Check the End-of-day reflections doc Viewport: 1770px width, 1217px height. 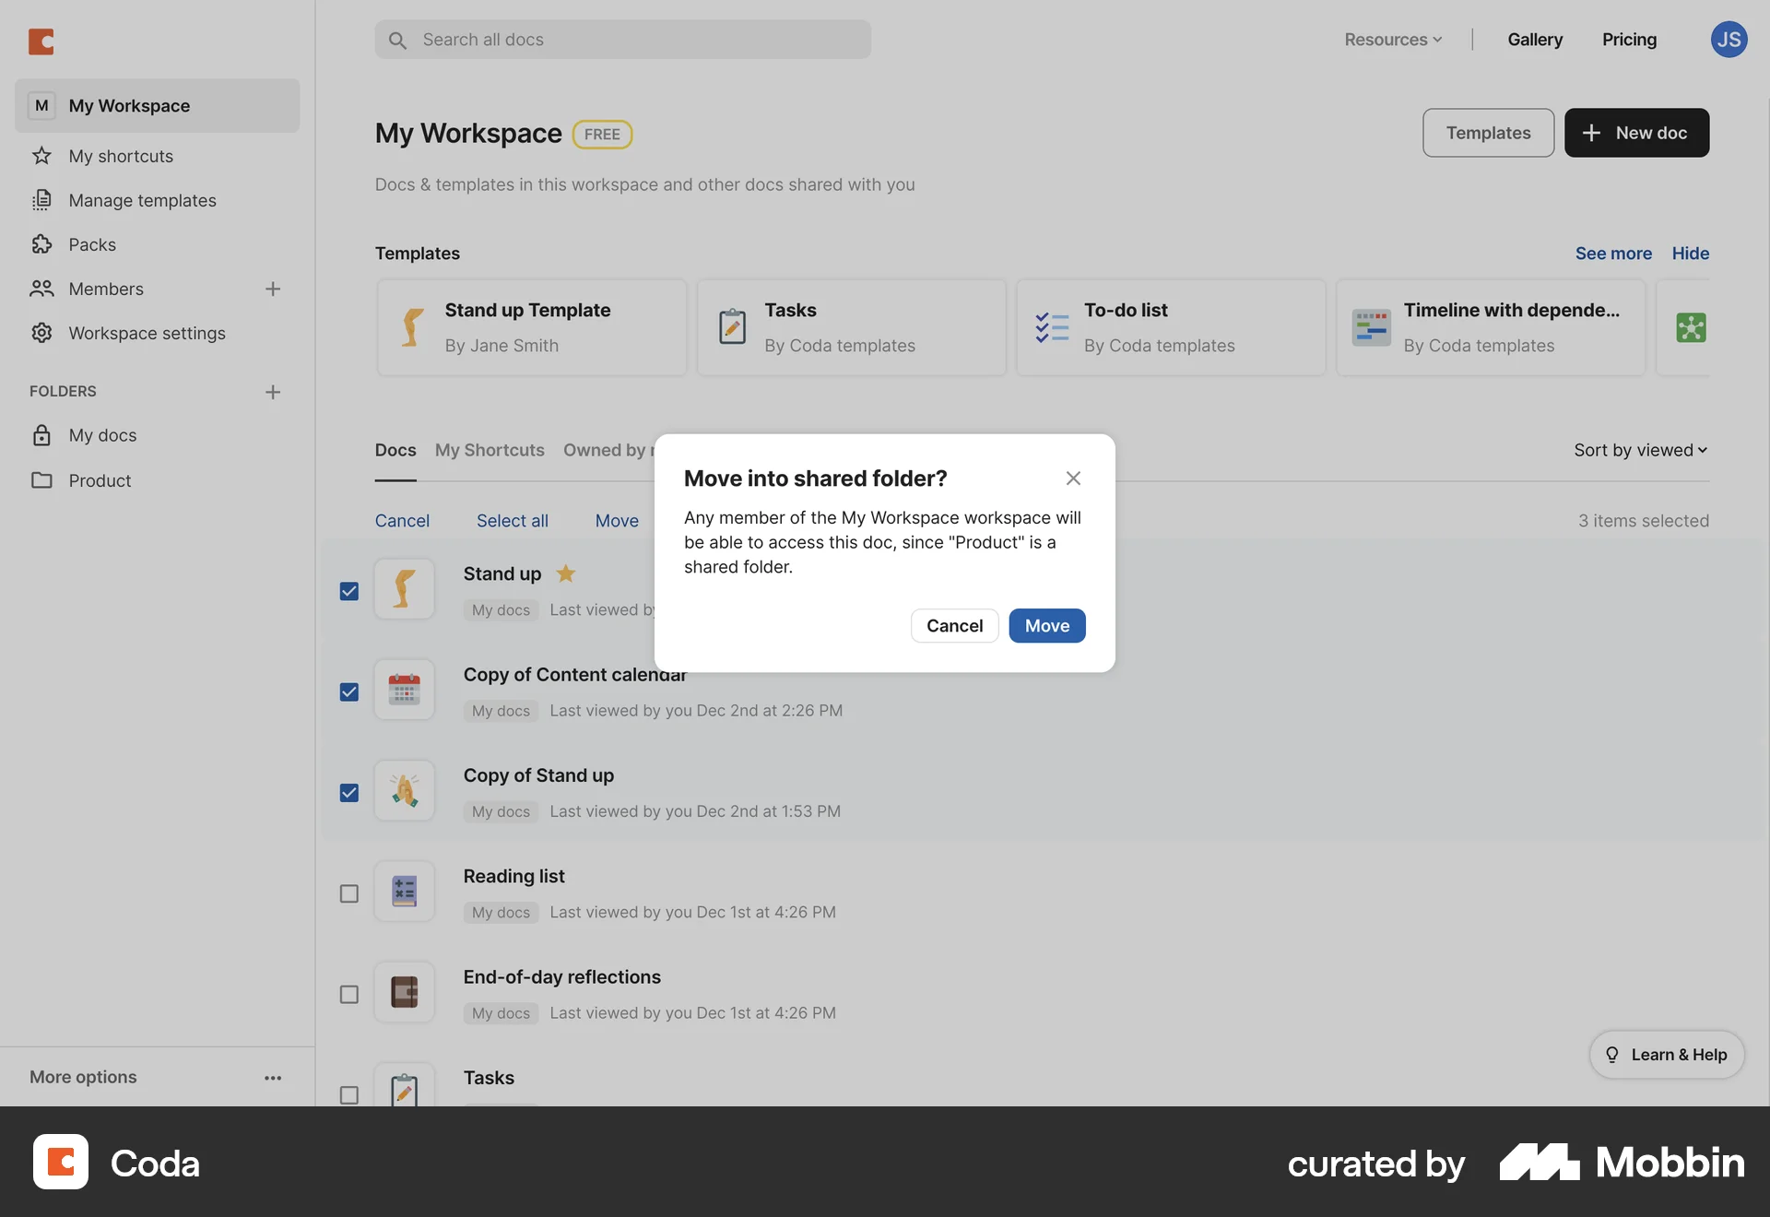(348, 994)
